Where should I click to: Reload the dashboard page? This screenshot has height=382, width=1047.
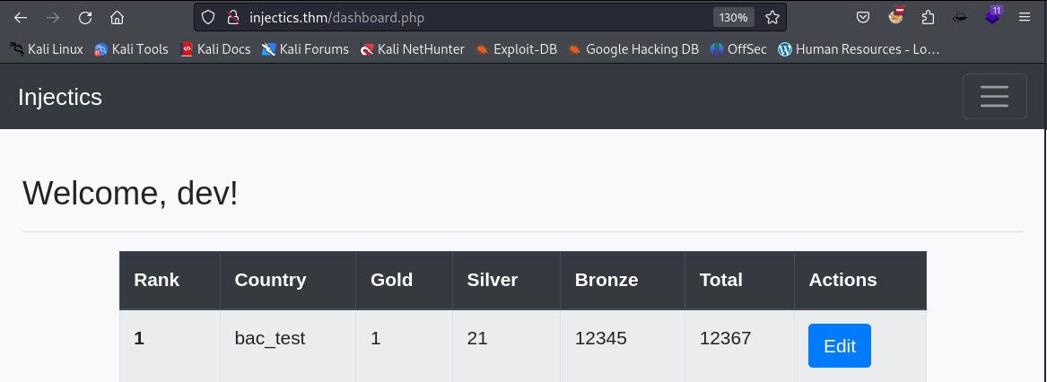85,18
